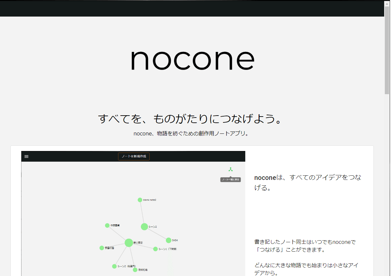Click the シーン2 node in the graph
391x276 pixels.
point(144,227)
